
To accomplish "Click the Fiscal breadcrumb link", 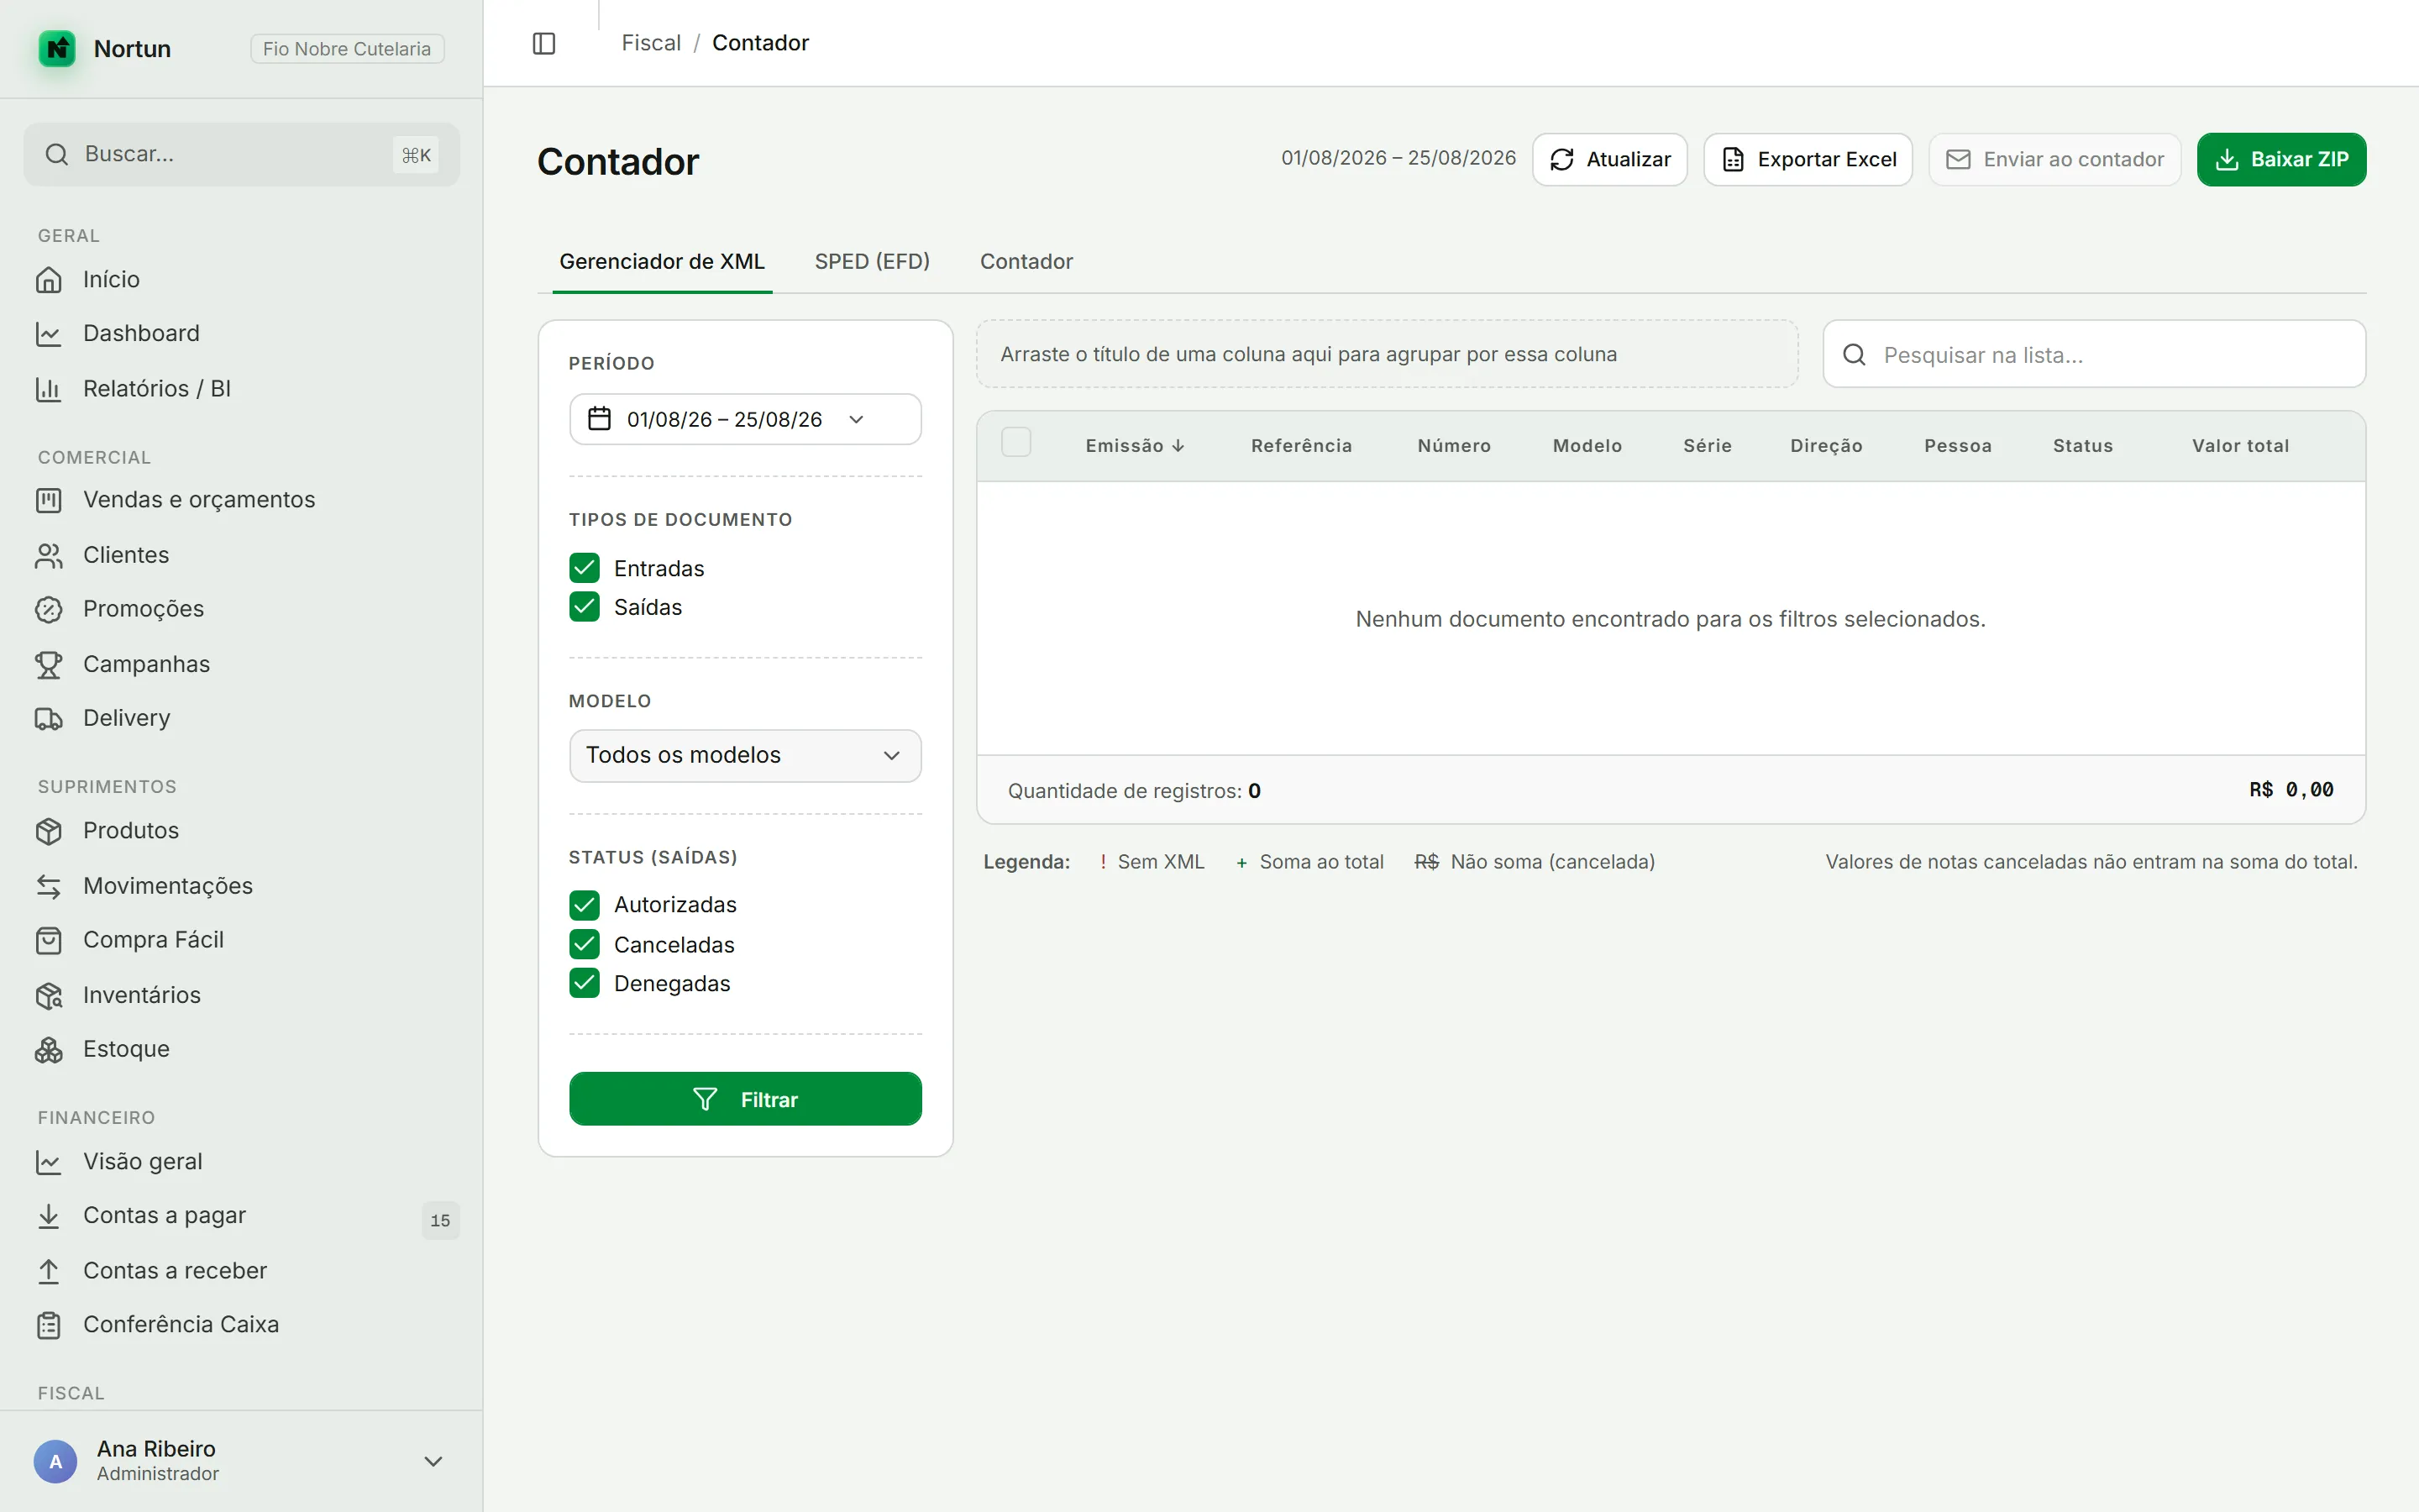I will click(x=651, y=43).
